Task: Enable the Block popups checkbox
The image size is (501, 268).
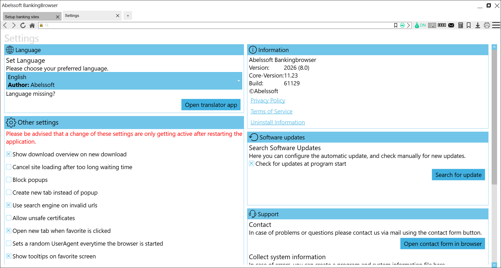Action: [9, 180]
